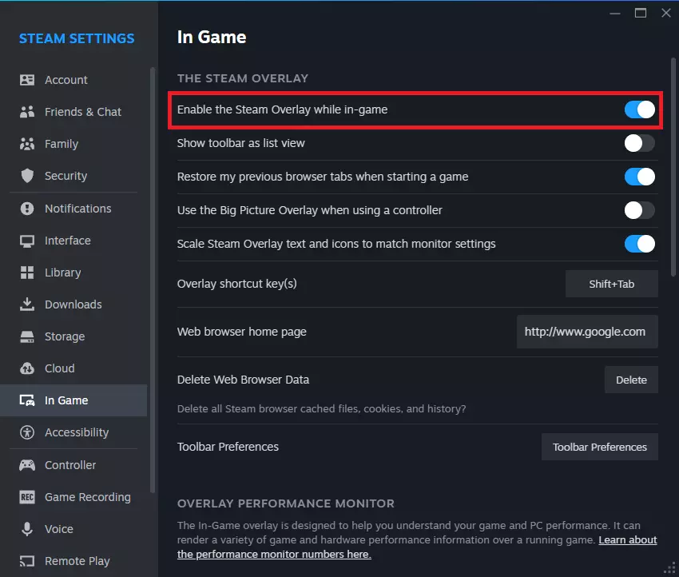Click the Account person-card icon
Viewport: 679px width, 577px height.
pyautogui.click(x=27, y=80)
